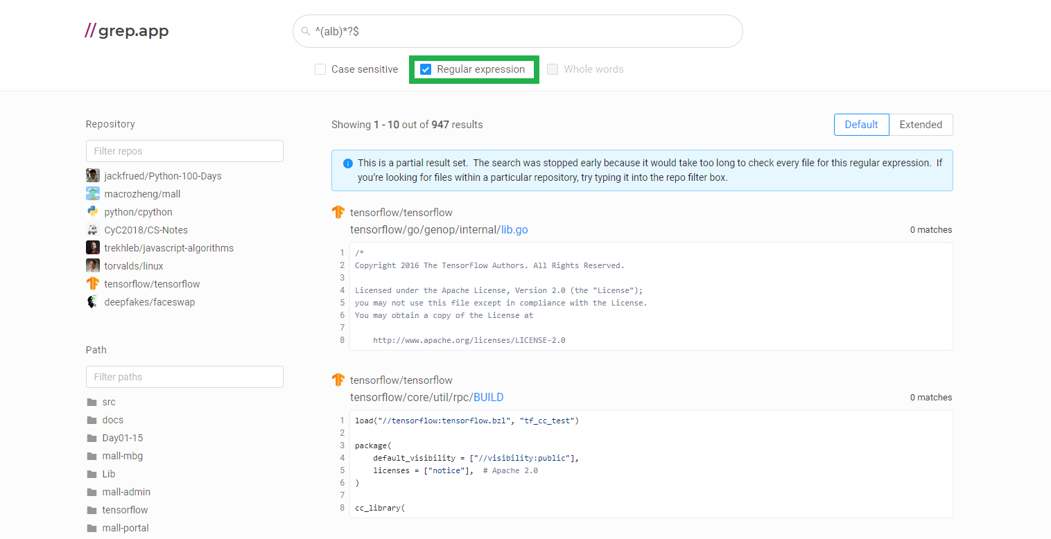
Task: Click the torvalds/linux avatar icon
Action: (x=93, y=266)
